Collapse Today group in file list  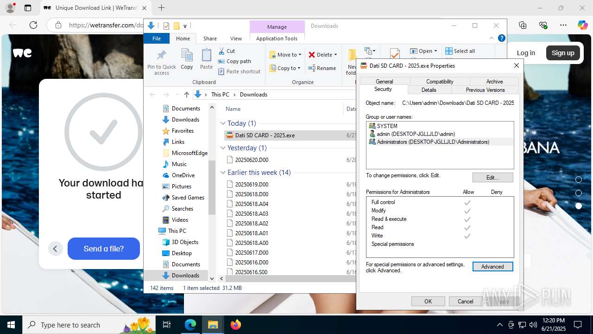tap(223, 123)
